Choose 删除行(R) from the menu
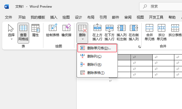 (x=97, y=65)
